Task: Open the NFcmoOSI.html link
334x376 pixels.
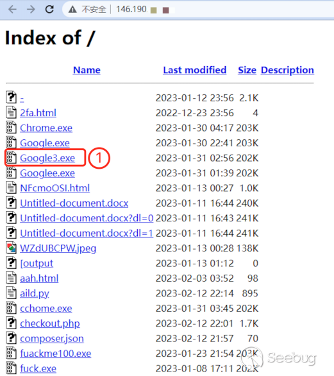Action: point(55,188)
